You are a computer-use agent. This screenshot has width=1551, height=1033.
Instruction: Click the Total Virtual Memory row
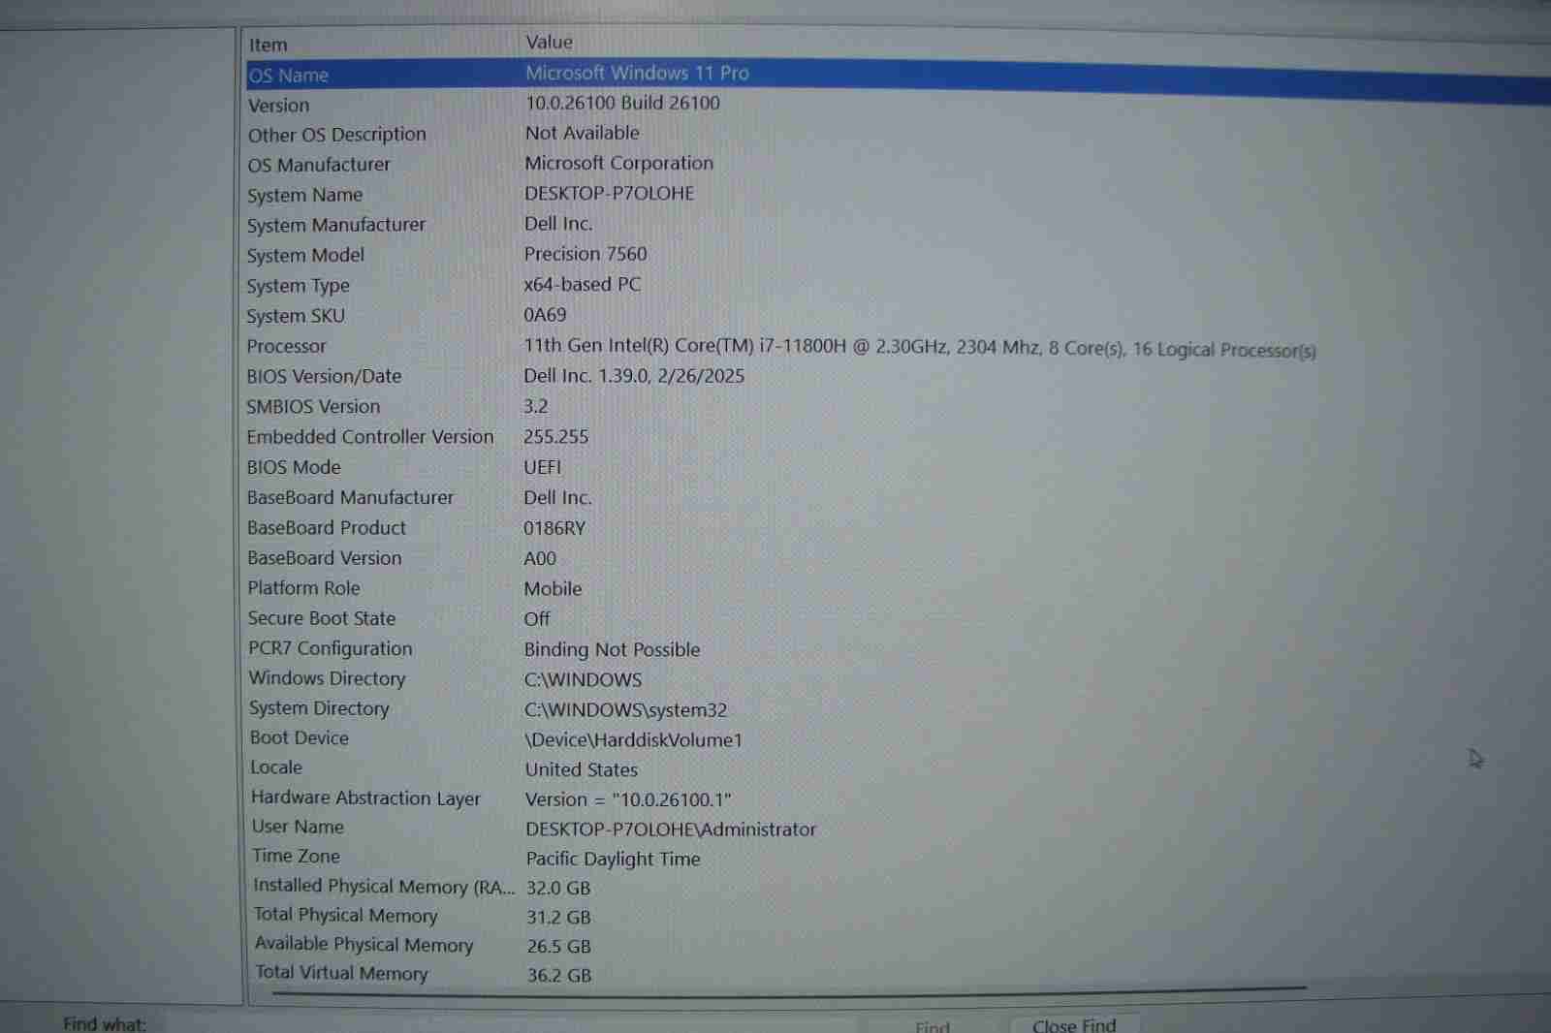coord(341,973)
